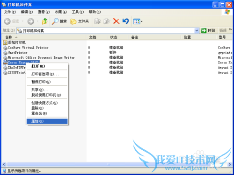The image size is (234, 175).
Task: Click the horizontal scrollbar left arrow
Action: (4, 164)
